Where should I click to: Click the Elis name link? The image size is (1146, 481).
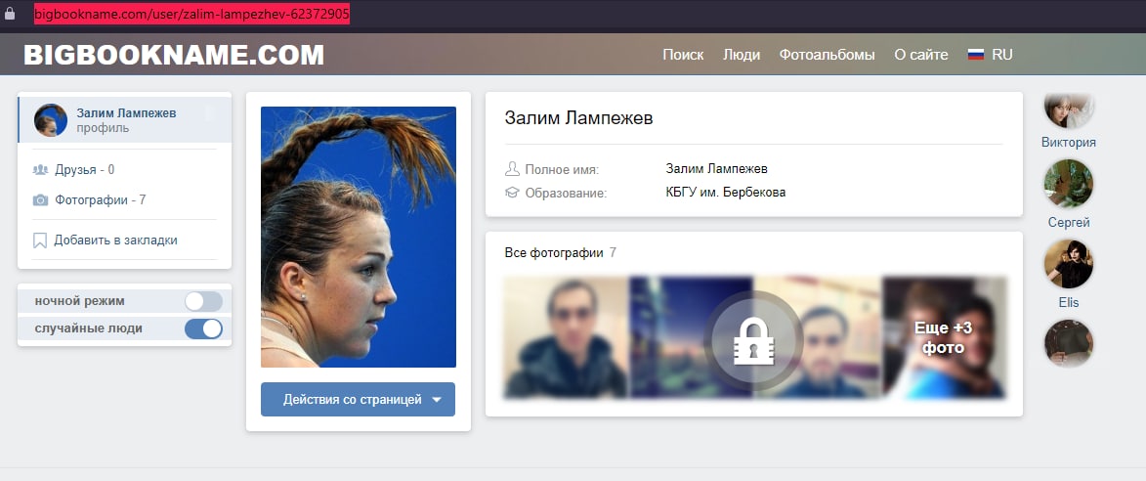1069,303
